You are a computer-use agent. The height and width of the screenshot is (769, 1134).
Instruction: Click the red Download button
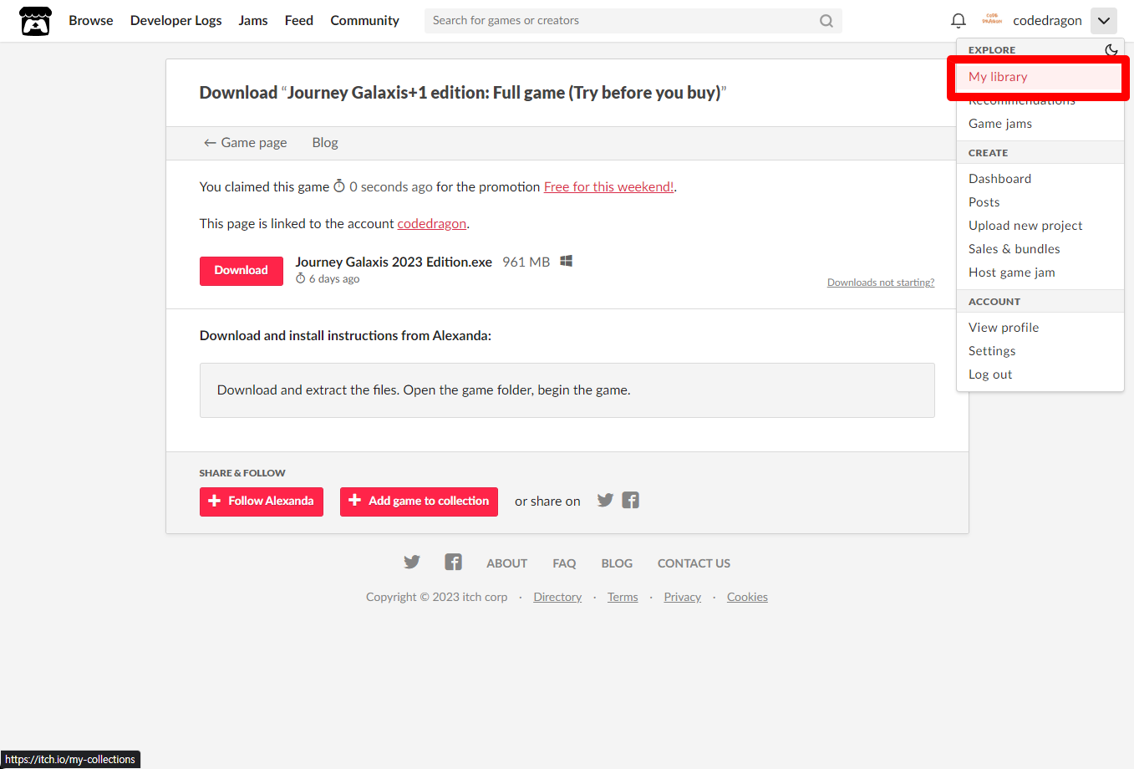241,271
